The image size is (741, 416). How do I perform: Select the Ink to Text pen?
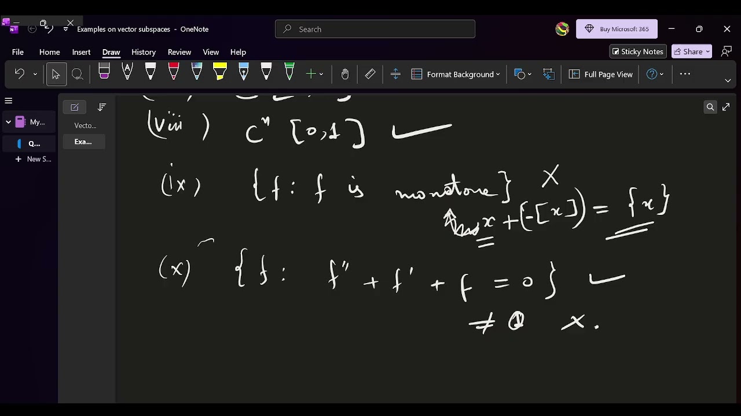coord(127,72)
